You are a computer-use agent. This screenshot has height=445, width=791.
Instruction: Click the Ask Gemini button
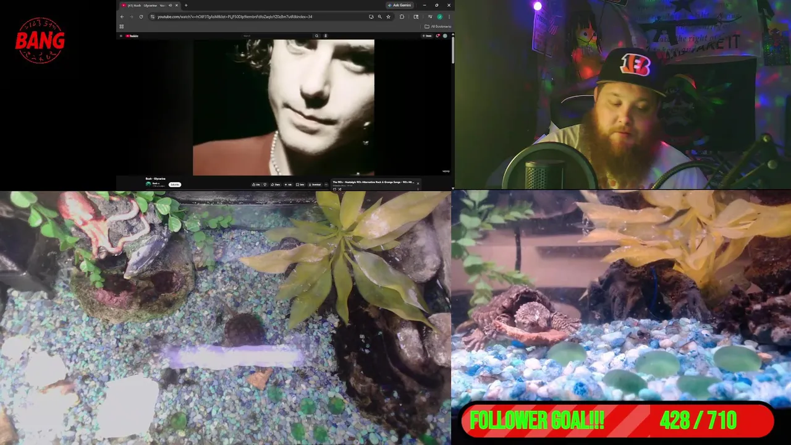[x=399, y=5]
